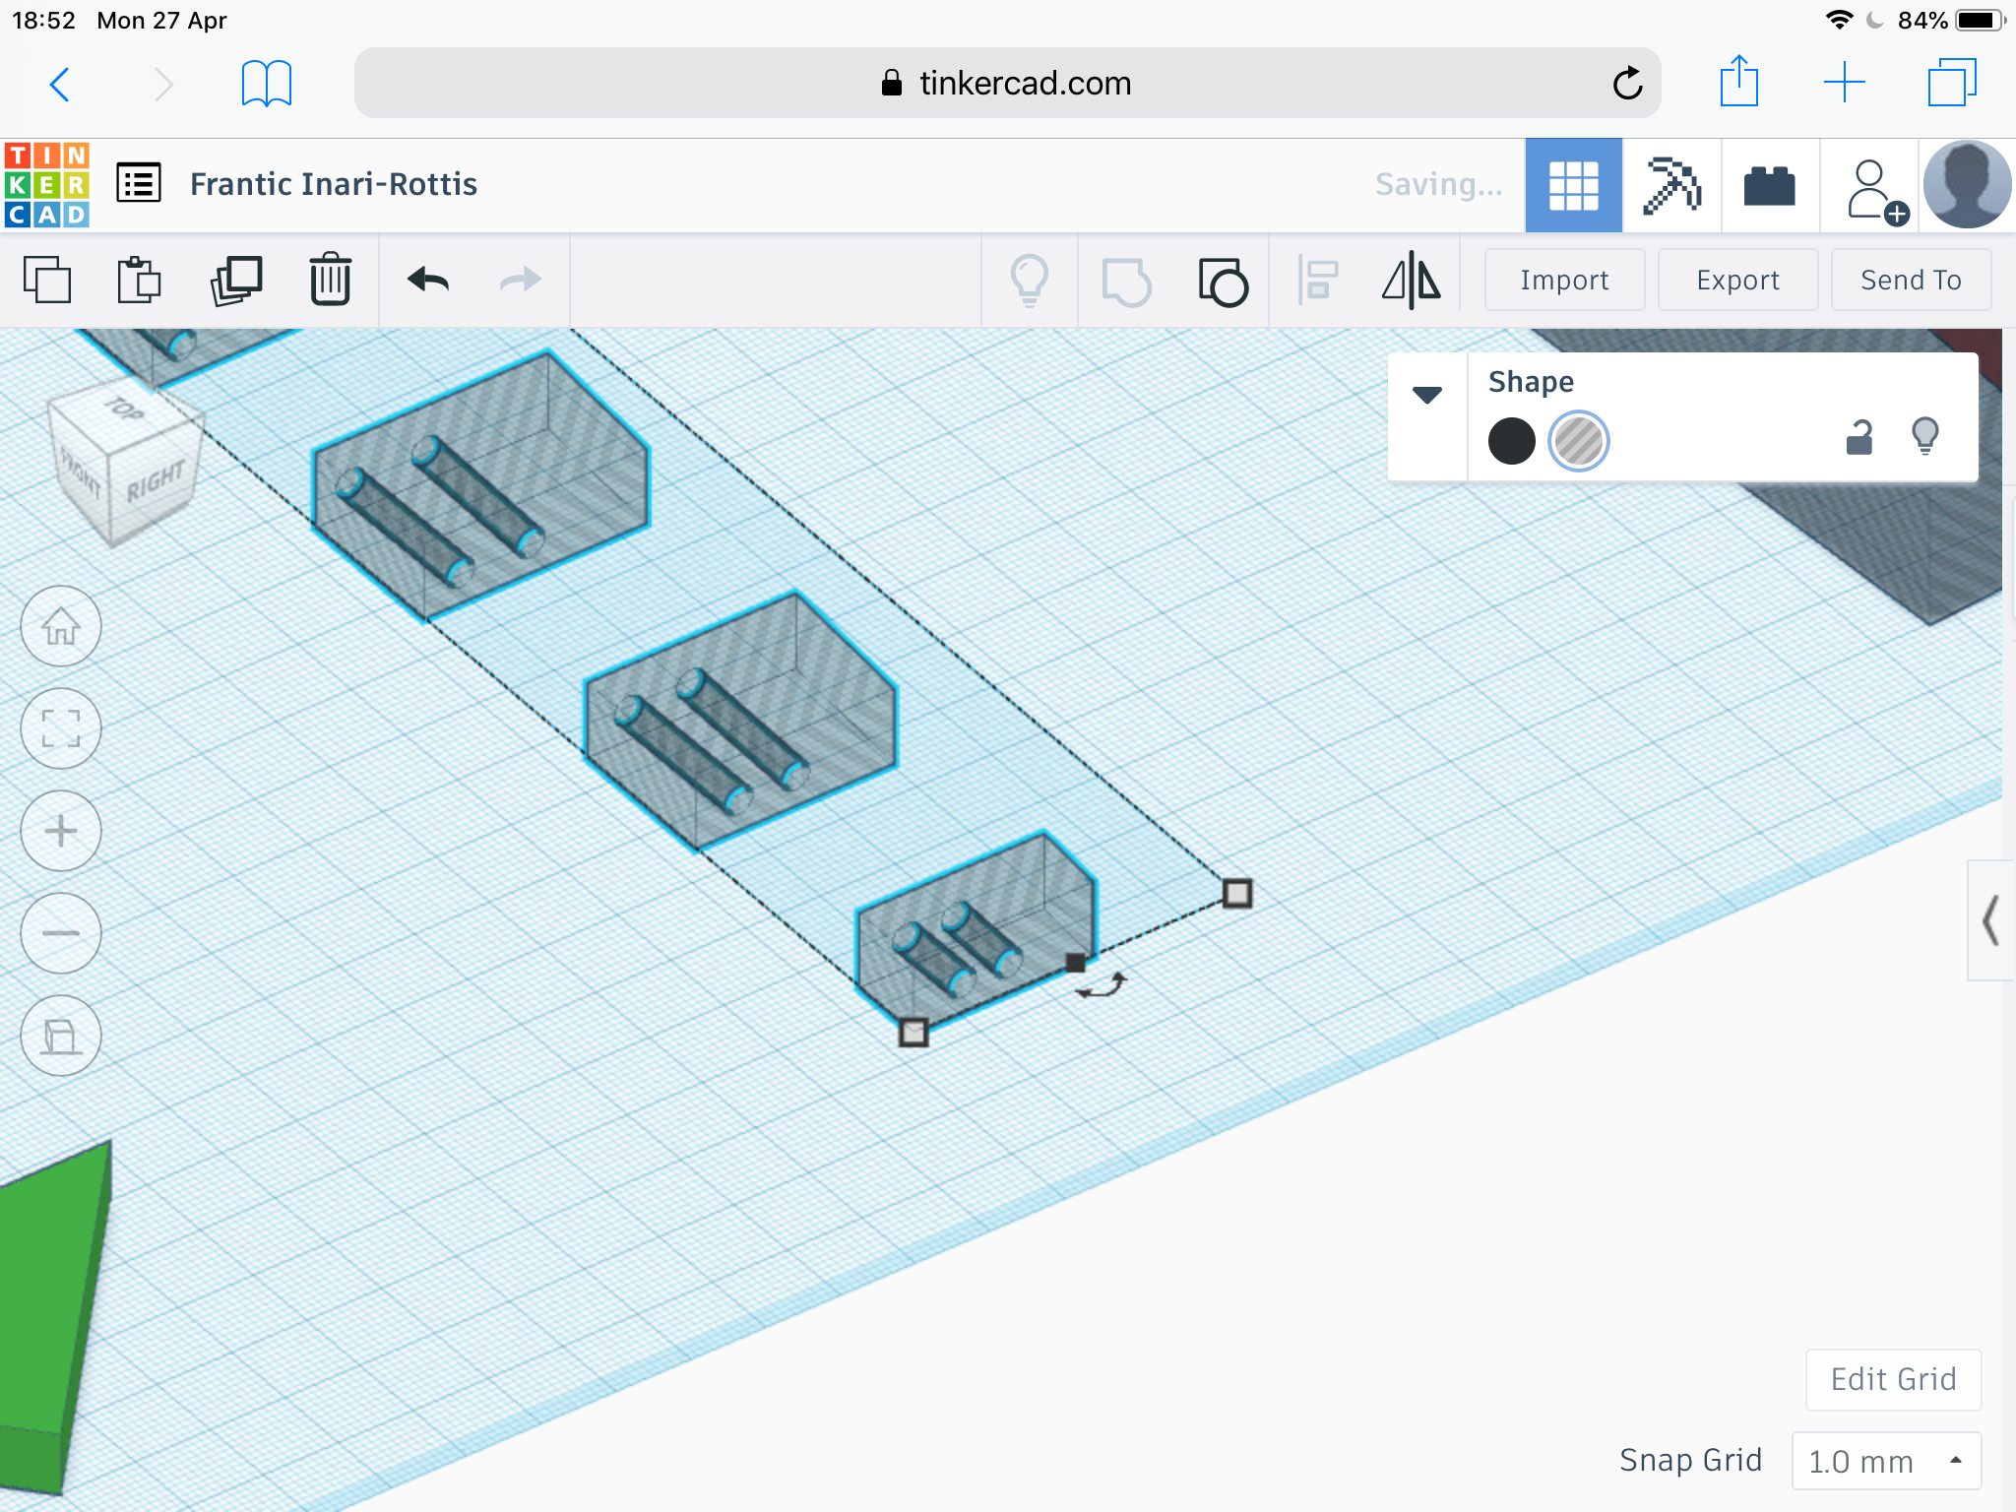Screen dimensions: 2016x1512
Task: Paste from the clipboard icon
Action: click(139, 280)
